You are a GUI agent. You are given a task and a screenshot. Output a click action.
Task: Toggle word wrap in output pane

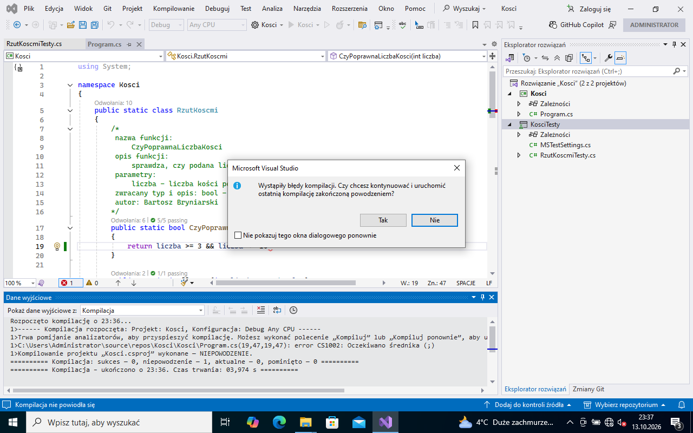pos(277,310)
